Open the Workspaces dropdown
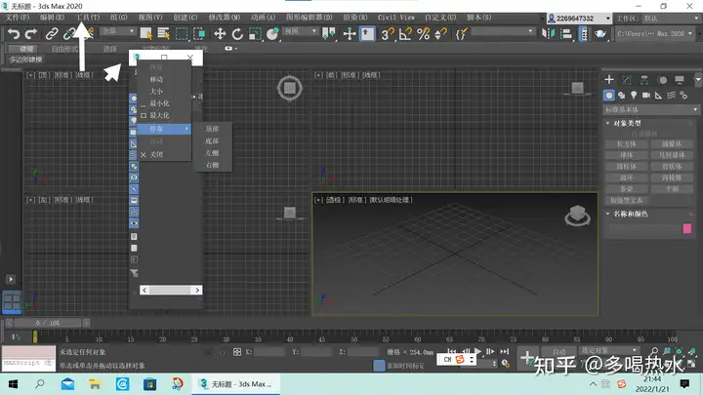 point(671,19)
